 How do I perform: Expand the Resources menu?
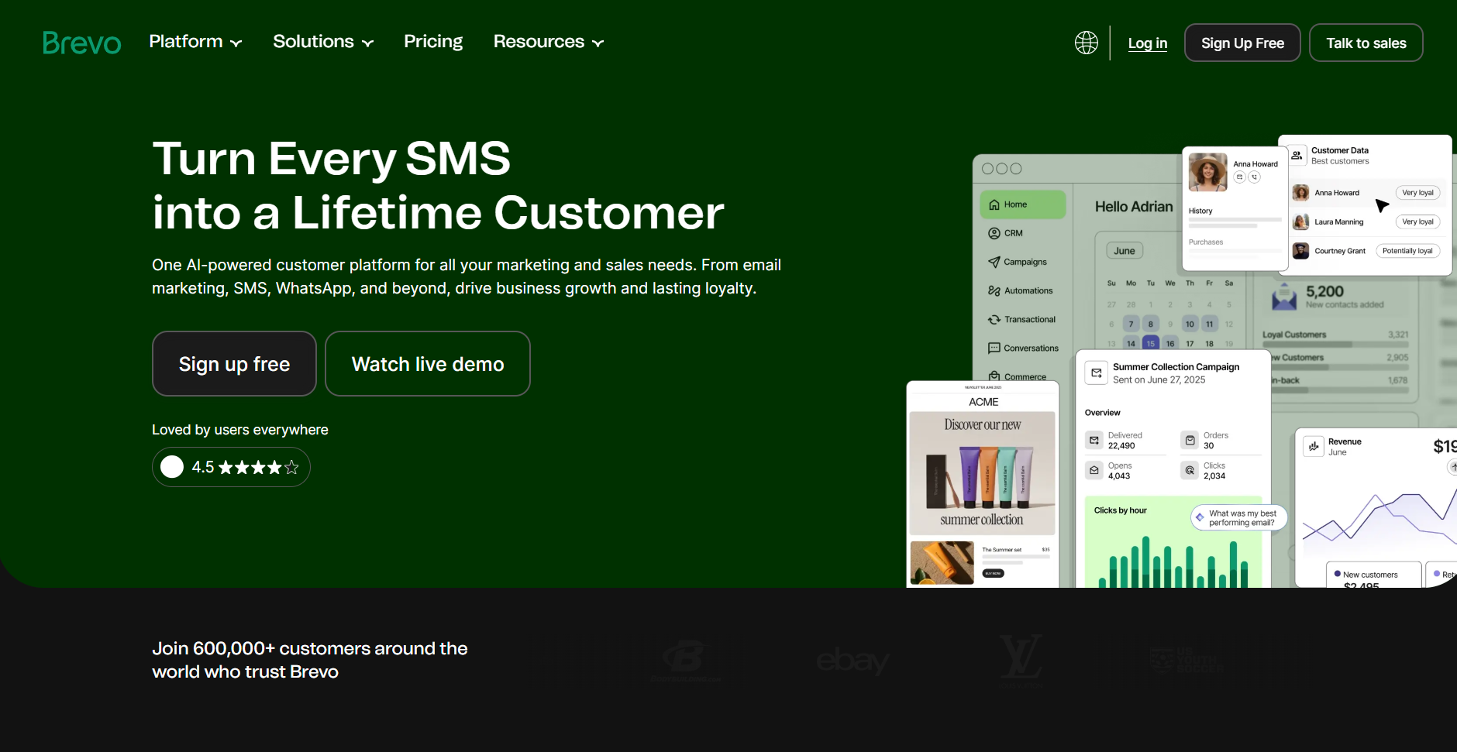[x=549, y=42]
